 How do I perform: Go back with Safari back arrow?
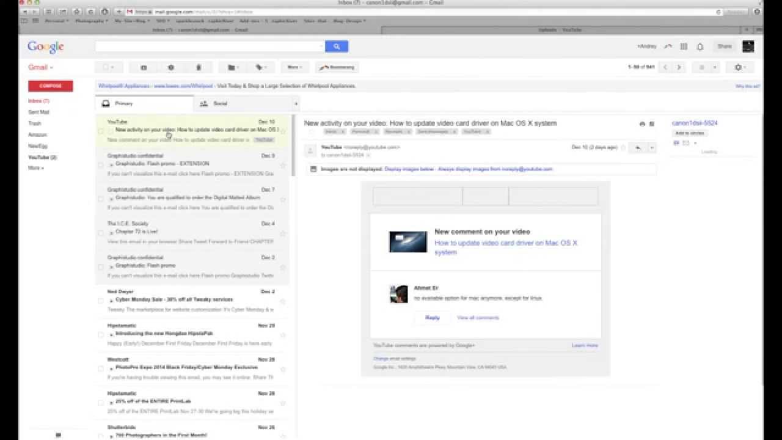[26, 12]
